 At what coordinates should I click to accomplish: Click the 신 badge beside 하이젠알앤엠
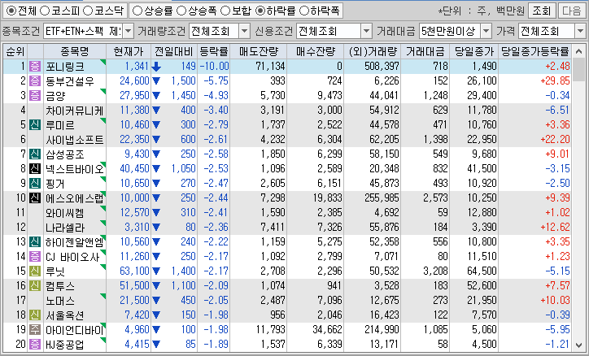tap(35, 242)
